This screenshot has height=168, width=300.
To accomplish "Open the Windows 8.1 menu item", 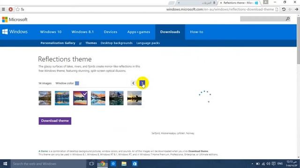I will [82, 32].
